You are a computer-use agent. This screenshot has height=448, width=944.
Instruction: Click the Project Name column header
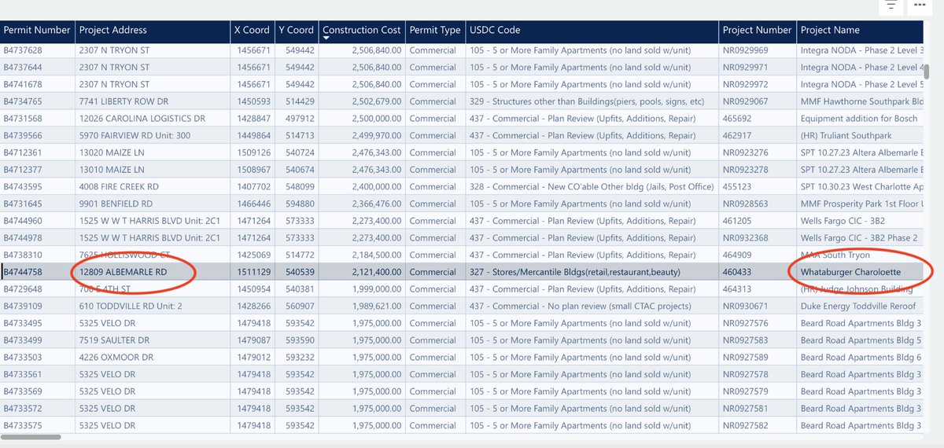[x=830, y=30]
